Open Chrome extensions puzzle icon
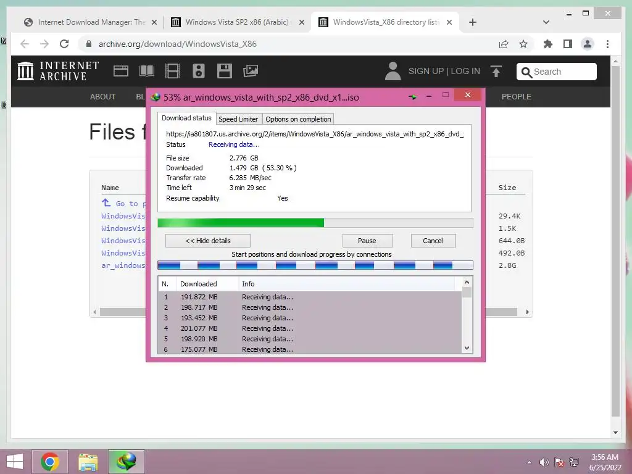This screenshot has width=632, height=474. (x=548, y=44)
